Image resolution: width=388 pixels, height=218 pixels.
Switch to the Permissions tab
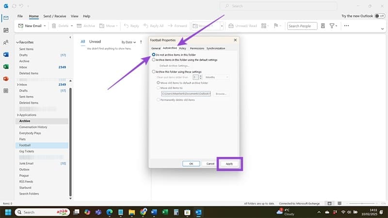pos(197,48)
